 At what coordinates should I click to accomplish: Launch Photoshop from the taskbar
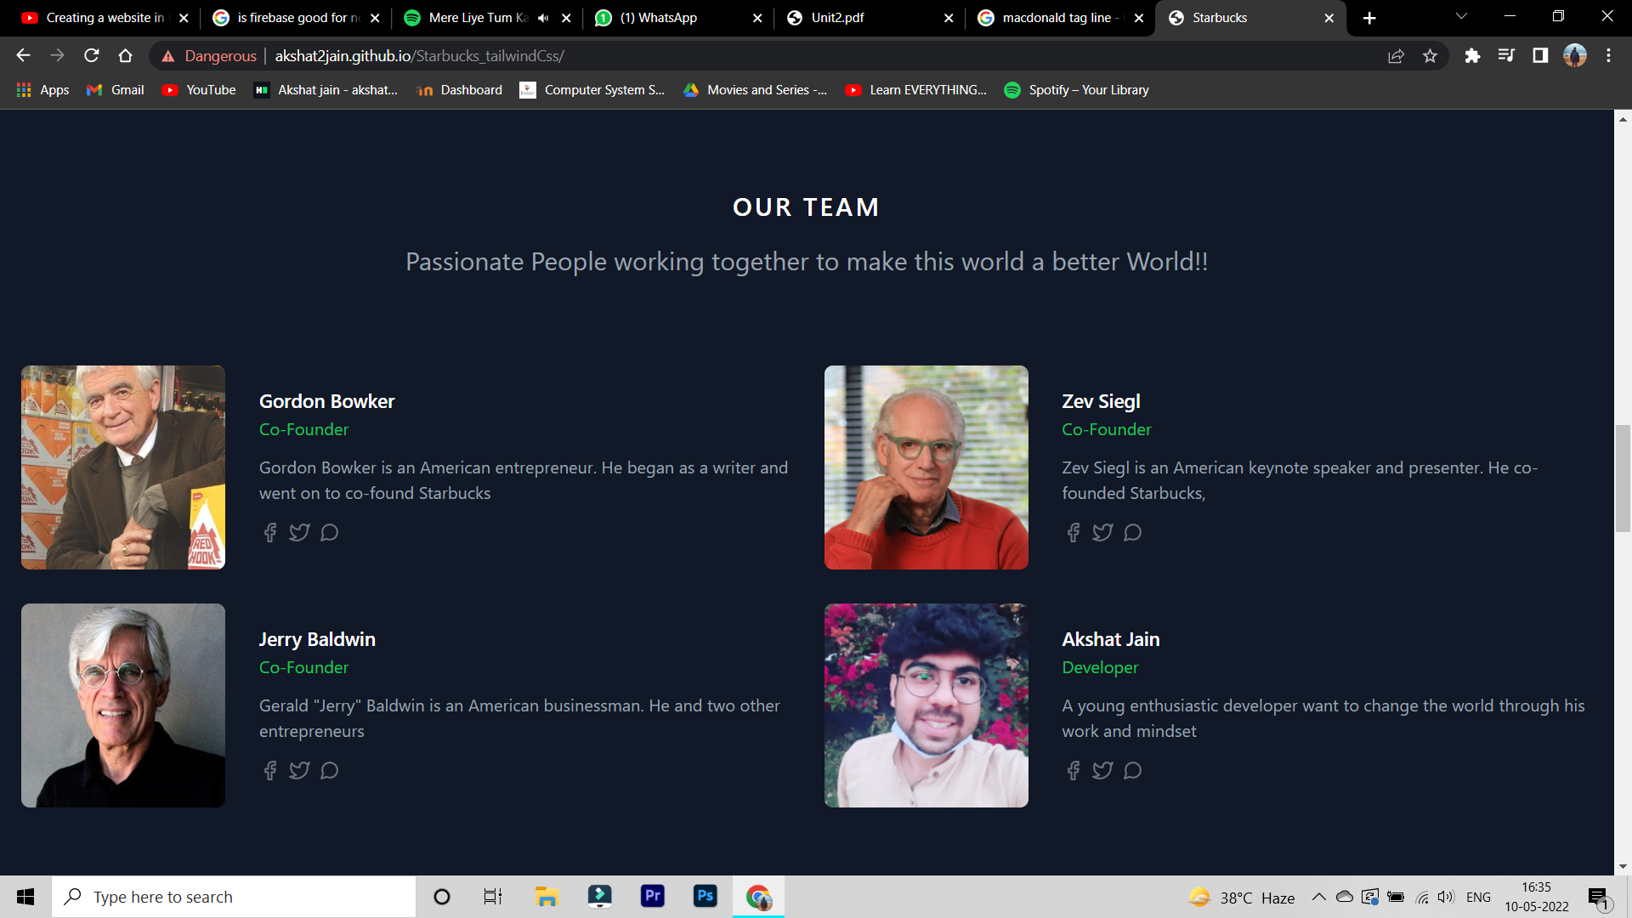pos(705,896)
